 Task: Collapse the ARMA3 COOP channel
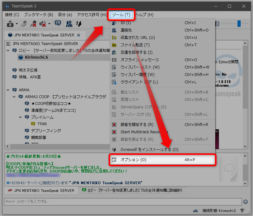(x=14, y=97)
